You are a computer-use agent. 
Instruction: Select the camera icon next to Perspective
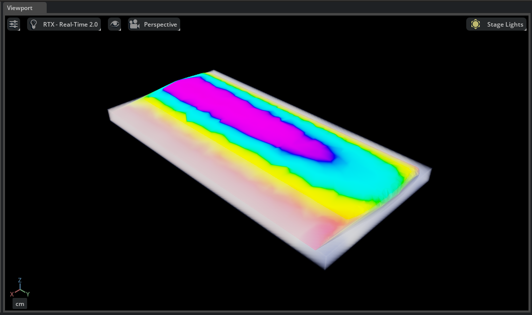pyautogui.click(x=134, y=24)
